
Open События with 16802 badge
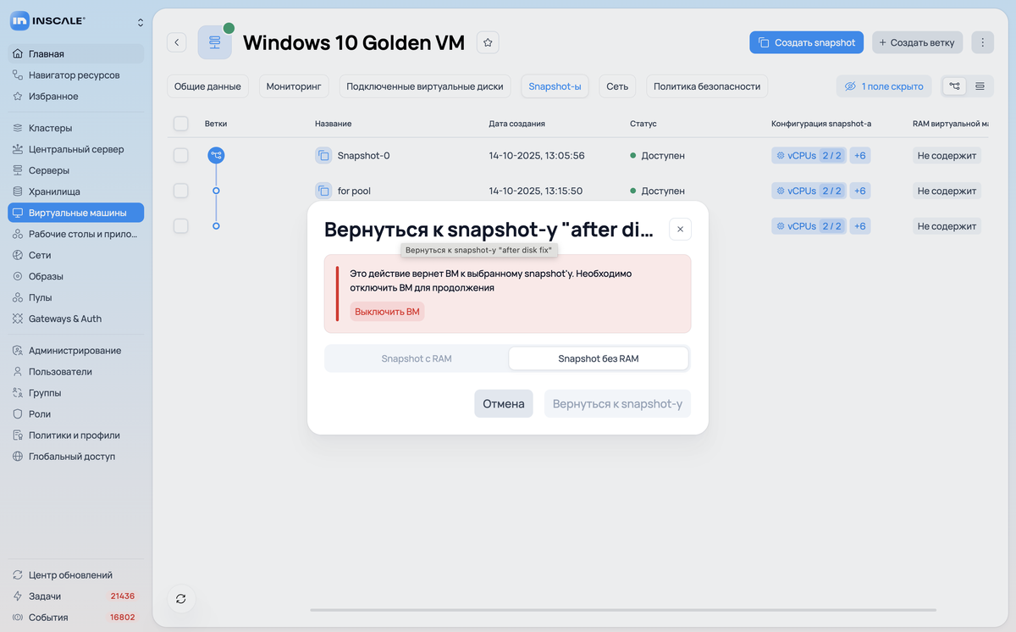point(76,618)
